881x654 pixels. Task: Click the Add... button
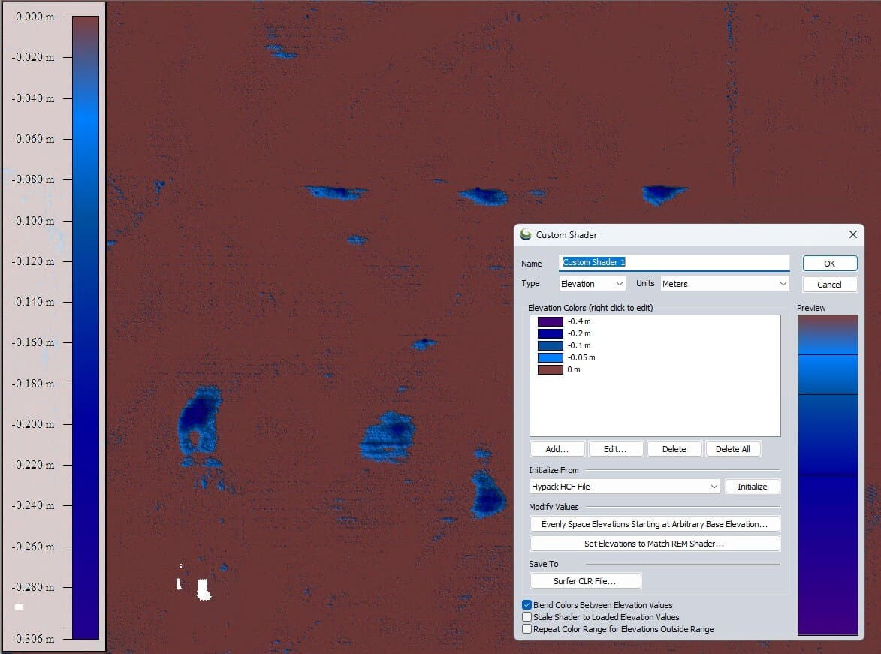pyautogui.click(x=557, y=449)
